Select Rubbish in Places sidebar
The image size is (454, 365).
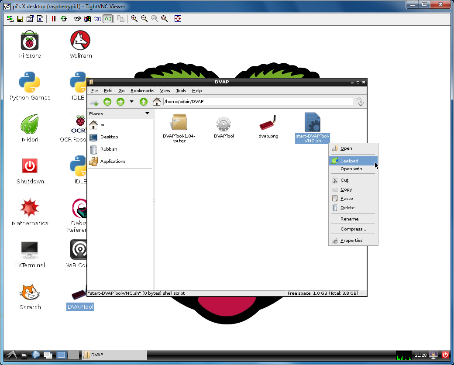pos(120,149)
